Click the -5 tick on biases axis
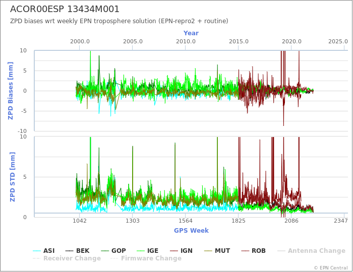Image resolution: width=353 pixels, height=272 pixels. (x=23, y=111)
